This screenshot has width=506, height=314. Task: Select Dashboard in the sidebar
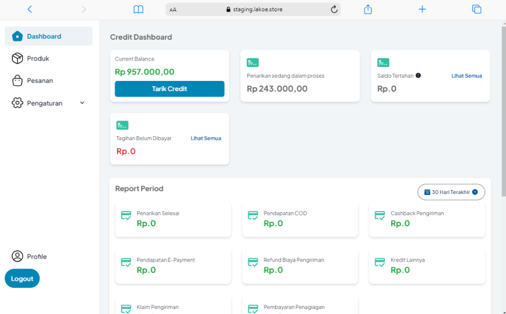click(44, 36)
